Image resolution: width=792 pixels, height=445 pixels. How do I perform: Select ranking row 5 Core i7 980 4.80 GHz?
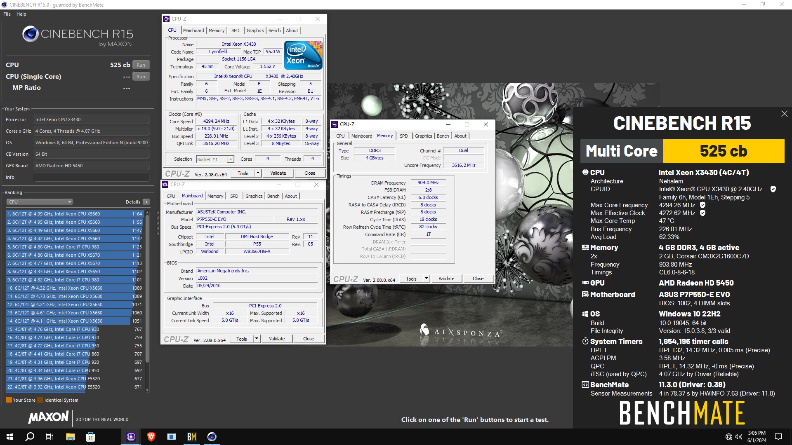coord(75,247)
